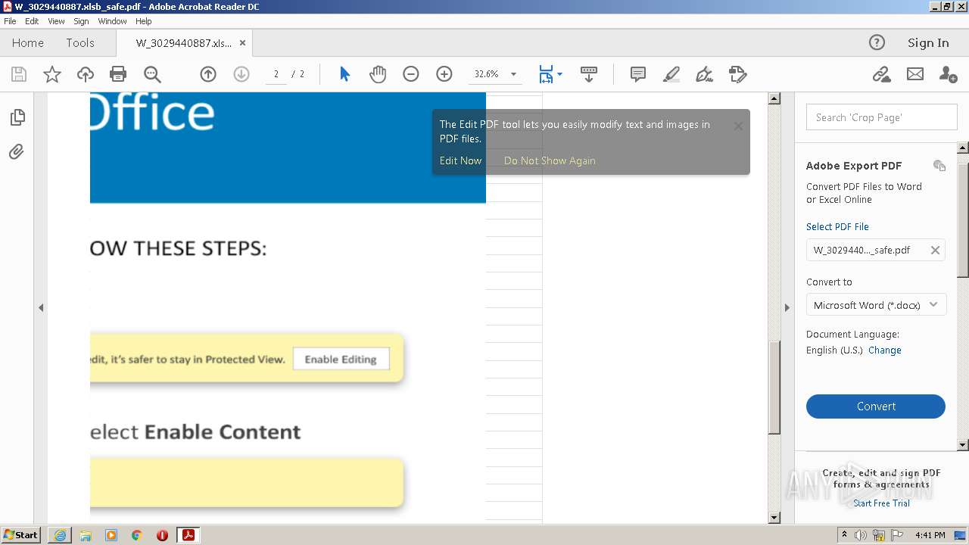
Task: Open the File menu
Action: click(x=10, y=21)
